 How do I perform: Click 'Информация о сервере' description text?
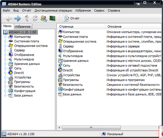point(123,46)
